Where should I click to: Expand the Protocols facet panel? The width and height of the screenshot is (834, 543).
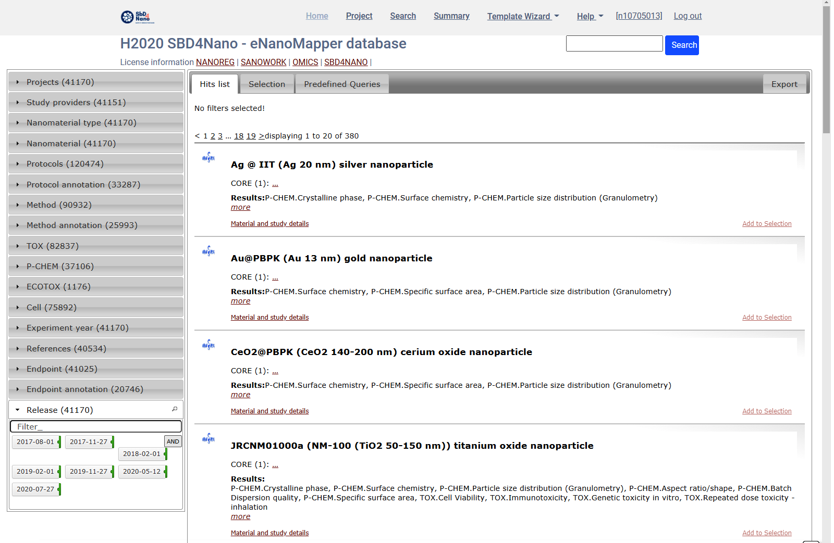(x=65, y=164)
